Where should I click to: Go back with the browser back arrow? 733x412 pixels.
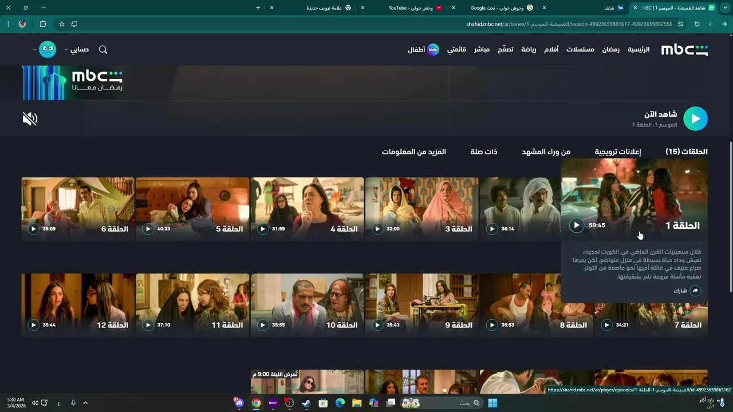pos(724,24)
